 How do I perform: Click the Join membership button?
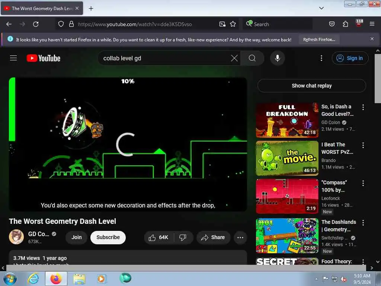77,237
